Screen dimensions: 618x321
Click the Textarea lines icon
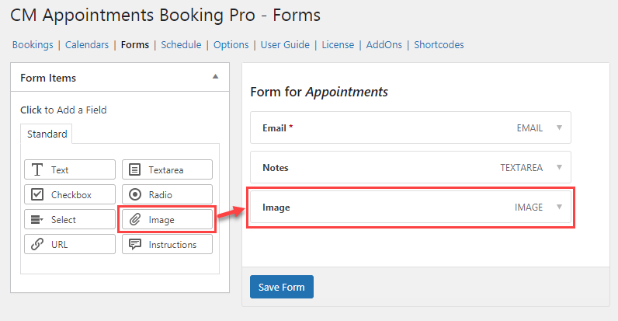point(135,169)
